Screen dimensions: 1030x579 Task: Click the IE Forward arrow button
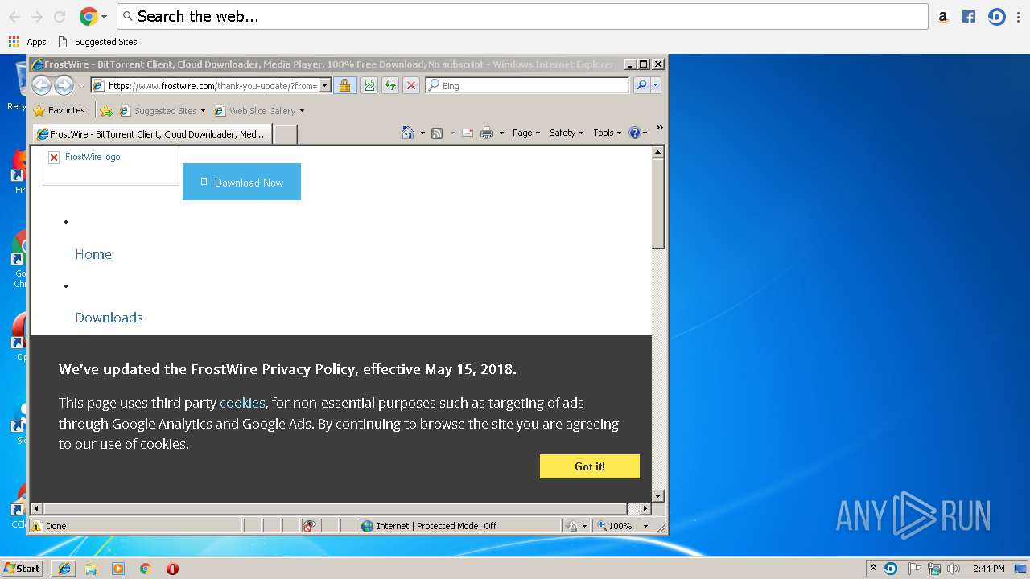coord(64,85)
